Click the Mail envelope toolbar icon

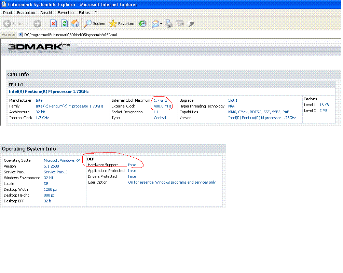click(155, 24)
